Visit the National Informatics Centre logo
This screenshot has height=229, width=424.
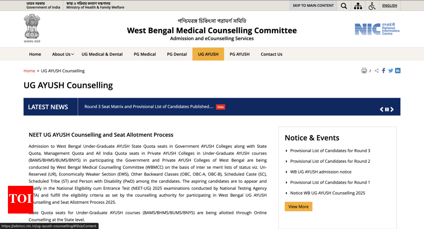(377, 29)
